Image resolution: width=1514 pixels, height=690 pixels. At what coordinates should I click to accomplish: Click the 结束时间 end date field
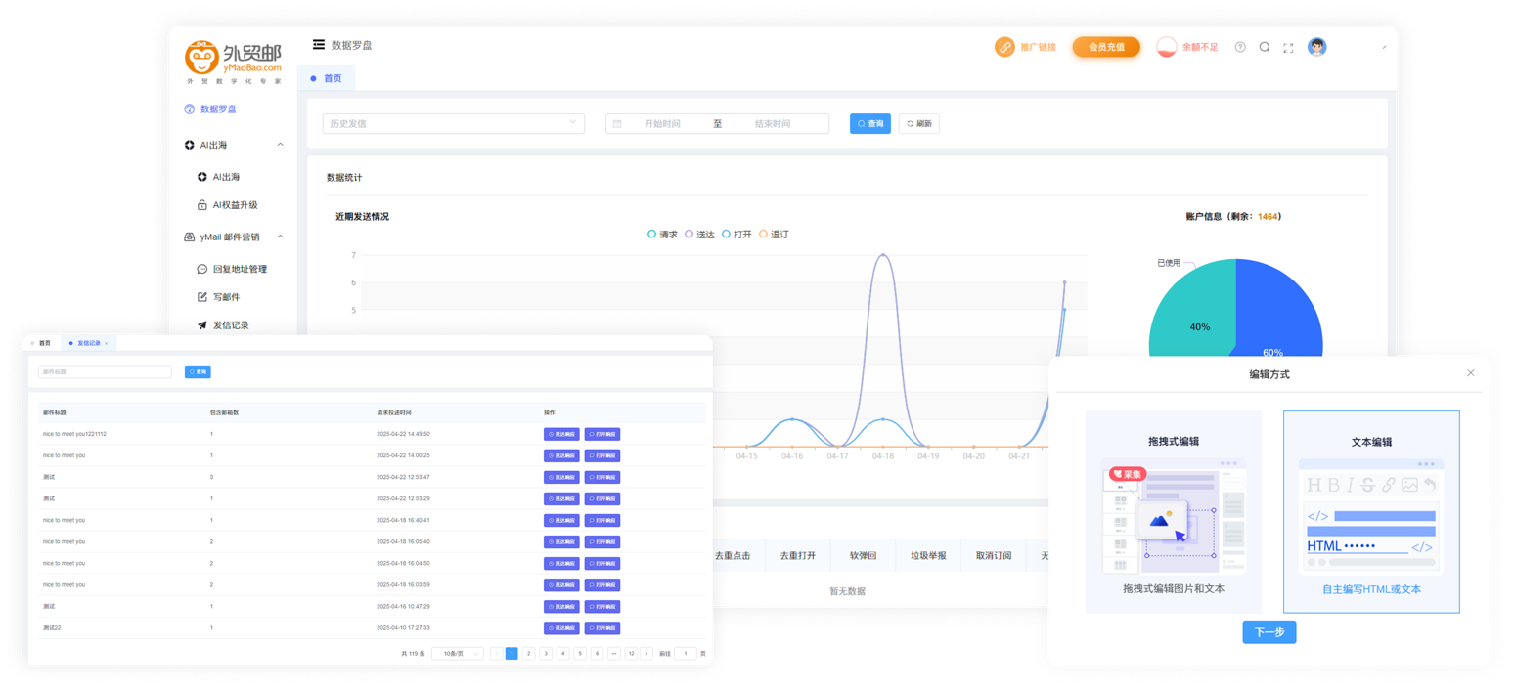773,124
